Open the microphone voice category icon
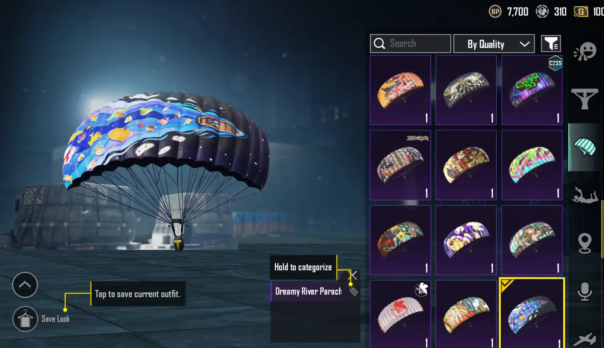The width and height of the screenshot is (604, 348). pyautogui.click(x=584, y=292)
